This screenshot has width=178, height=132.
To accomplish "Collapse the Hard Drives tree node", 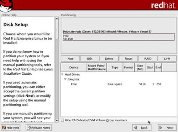I will pyautogui.click(x=62, y=74).
